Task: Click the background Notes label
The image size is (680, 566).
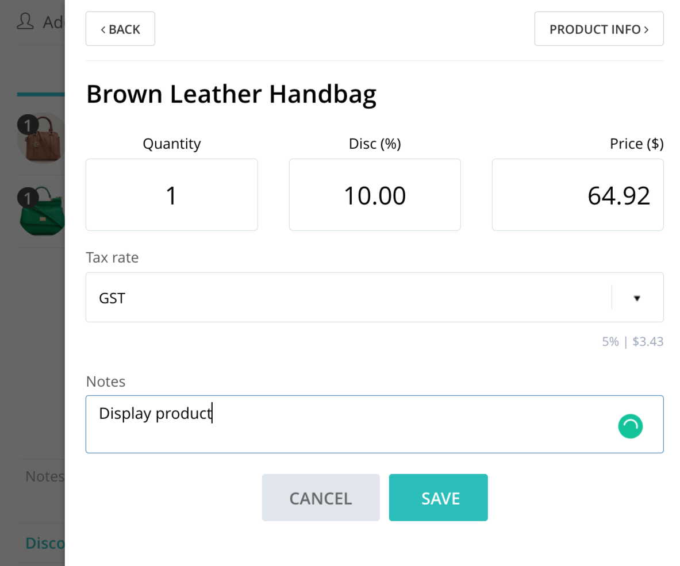Action: 45,476
